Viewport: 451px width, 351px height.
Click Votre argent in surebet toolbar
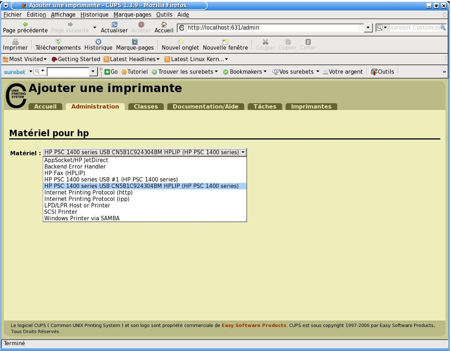(x=343, y=72)
